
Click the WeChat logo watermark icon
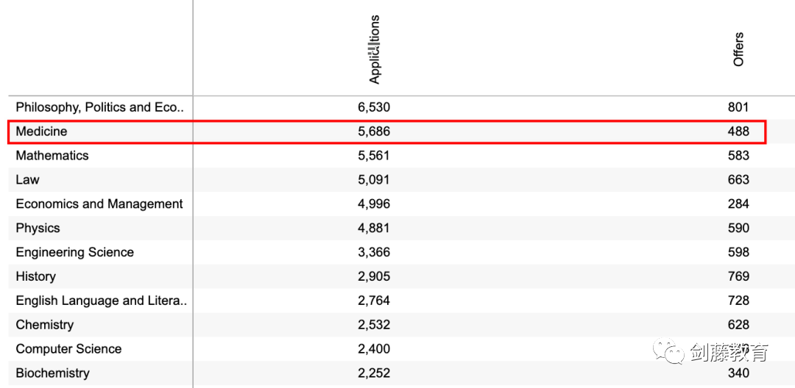coord(671,353)
